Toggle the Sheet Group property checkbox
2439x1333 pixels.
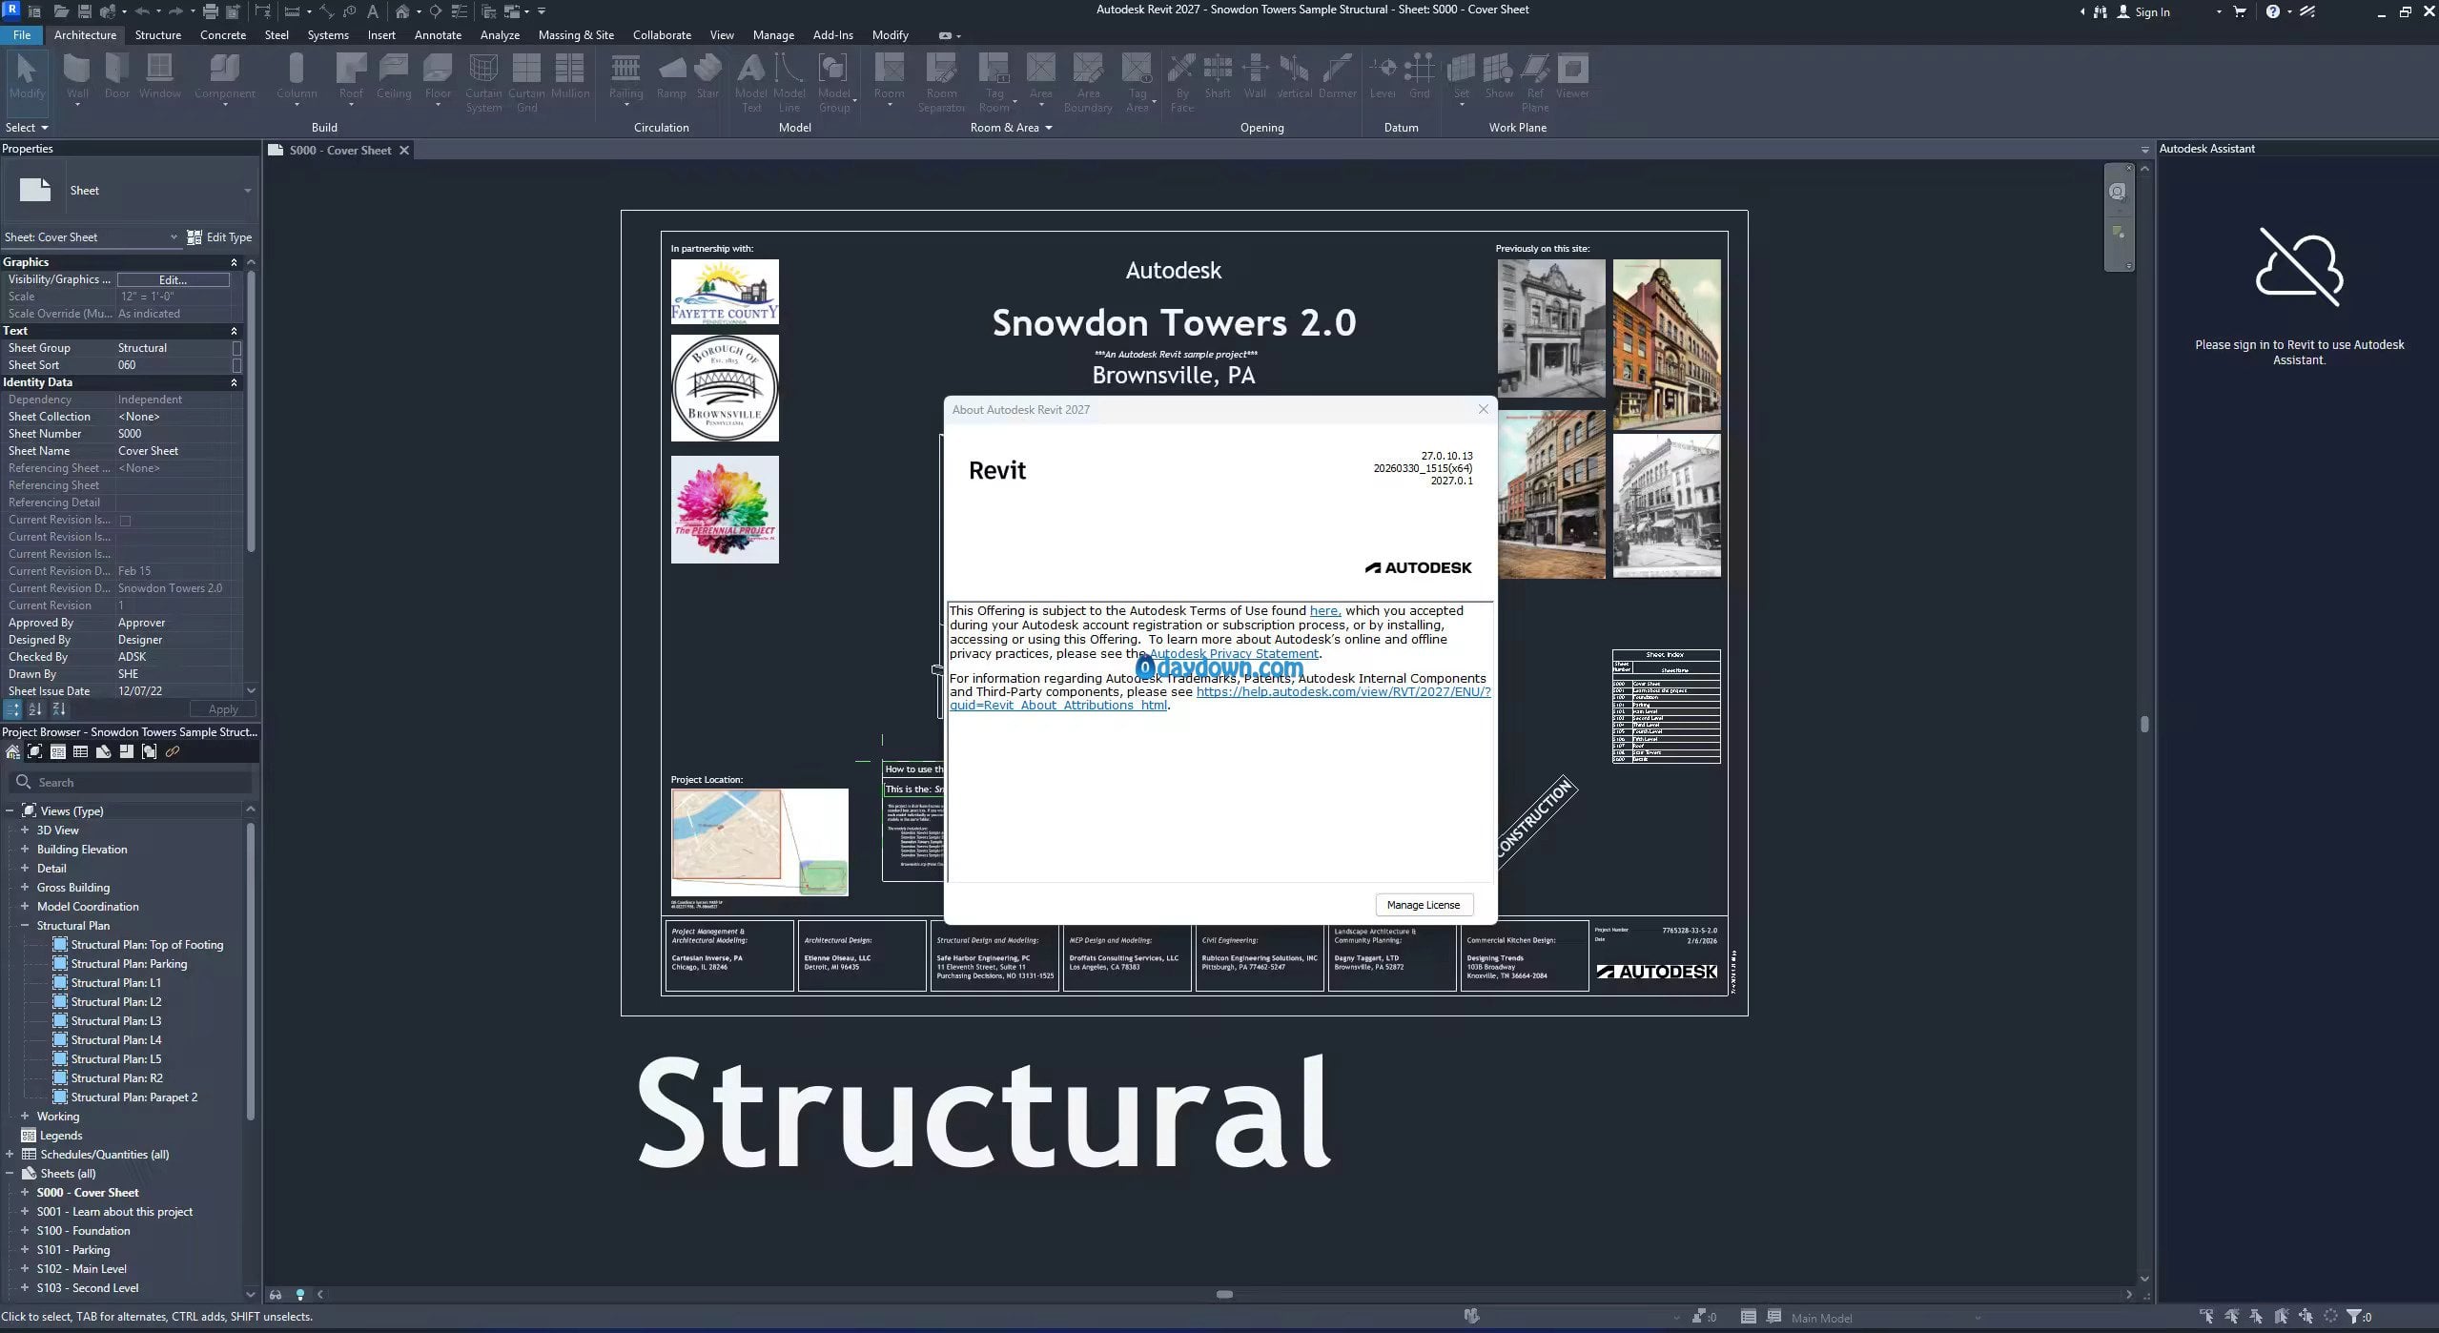tap(236, 348)
